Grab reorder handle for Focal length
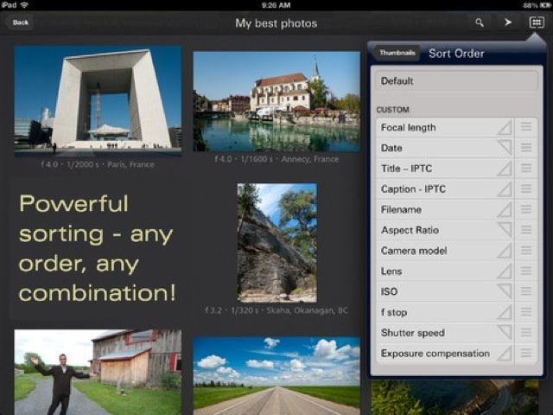Image resolution: width=553 pixels, height=415 pixels. [x=526, y=127]
